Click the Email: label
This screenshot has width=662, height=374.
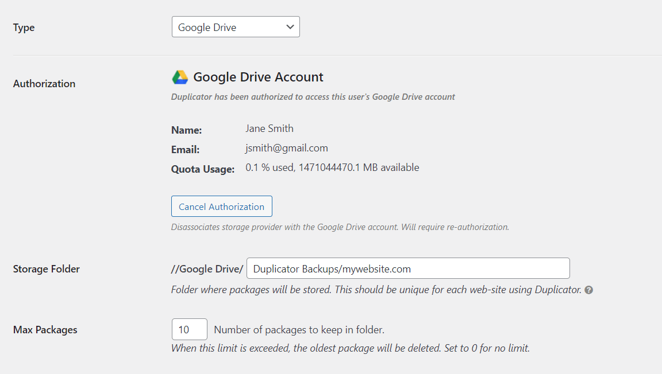coord(186,150)
